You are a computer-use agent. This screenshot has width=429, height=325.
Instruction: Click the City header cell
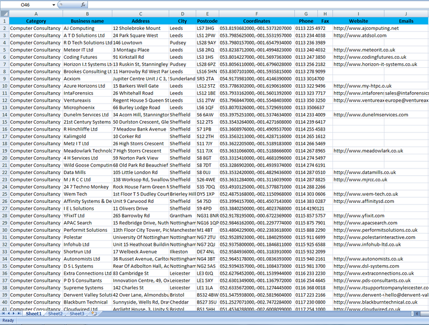pyautogui.click(x=182, y=21)
